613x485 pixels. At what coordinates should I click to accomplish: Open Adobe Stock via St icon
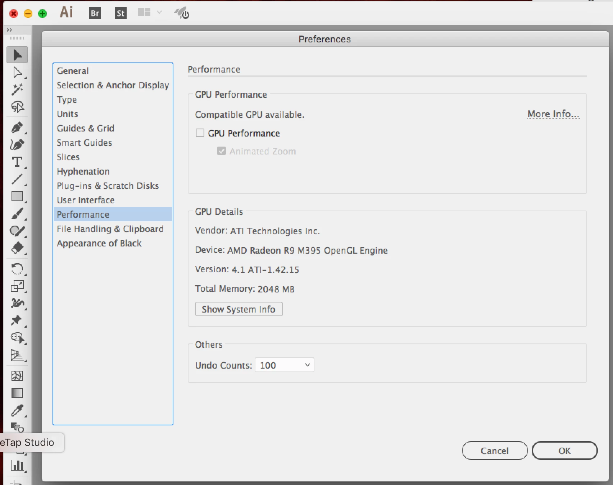coord(121,13)
